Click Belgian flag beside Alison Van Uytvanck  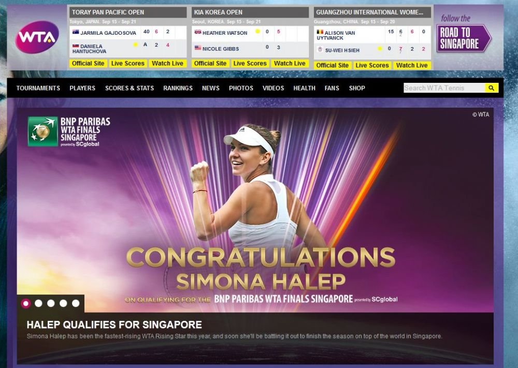click(x=320, y=32)
